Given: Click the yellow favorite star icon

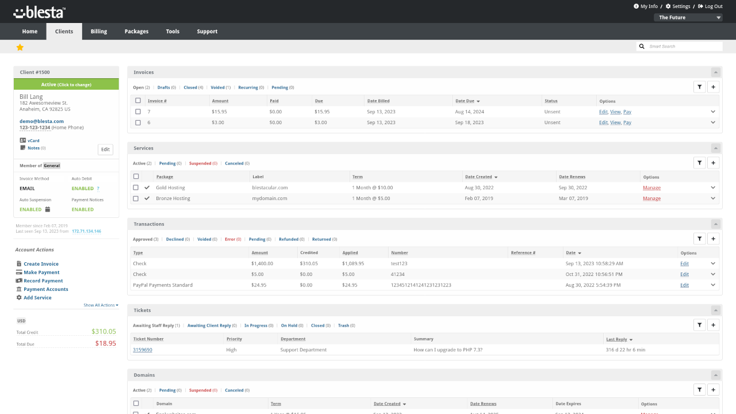Looking at the screenshot, I should click(20, 47).
